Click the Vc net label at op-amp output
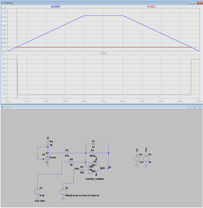Image resolution: width=203 pixels, height=208 pixels. pyautogui.click(x=110, y=167)
